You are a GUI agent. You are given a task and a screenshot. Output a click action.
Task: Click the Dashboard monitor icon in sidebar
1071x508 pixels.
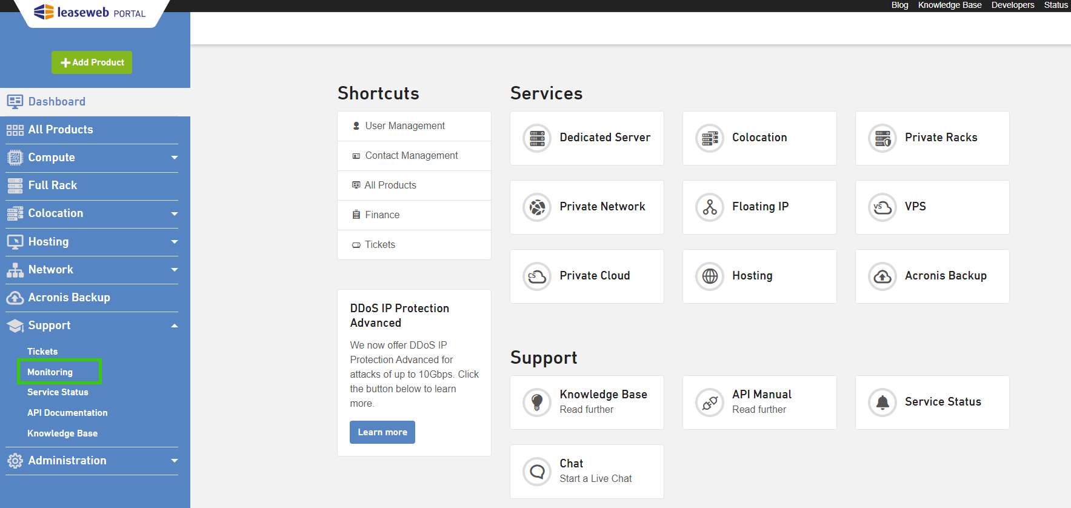15,102
